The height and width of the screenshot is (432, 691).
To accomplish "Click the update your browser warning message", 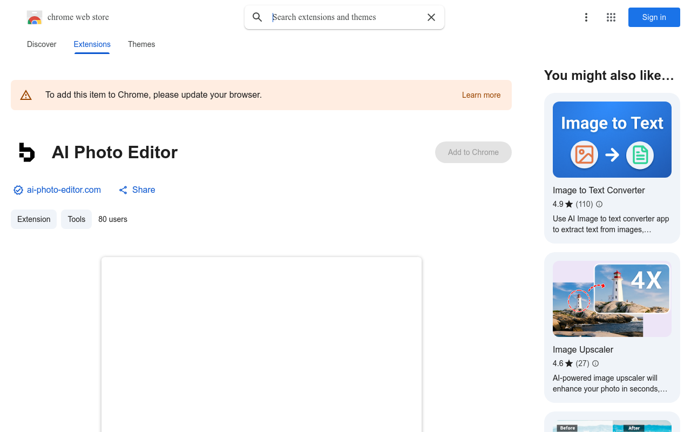I will pyautogui.click(x=153, y=95).
